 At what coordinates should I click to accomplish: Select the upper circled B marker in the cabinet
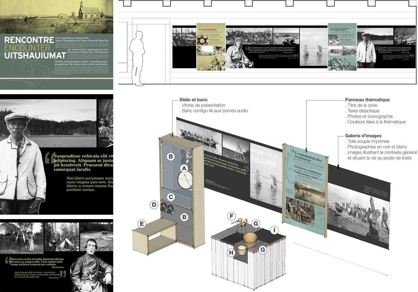[170, 157]
